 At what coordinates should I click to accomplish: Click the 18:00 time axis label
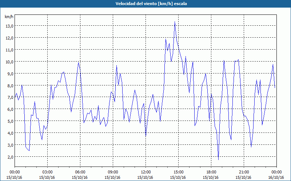(x=211, y=172)
